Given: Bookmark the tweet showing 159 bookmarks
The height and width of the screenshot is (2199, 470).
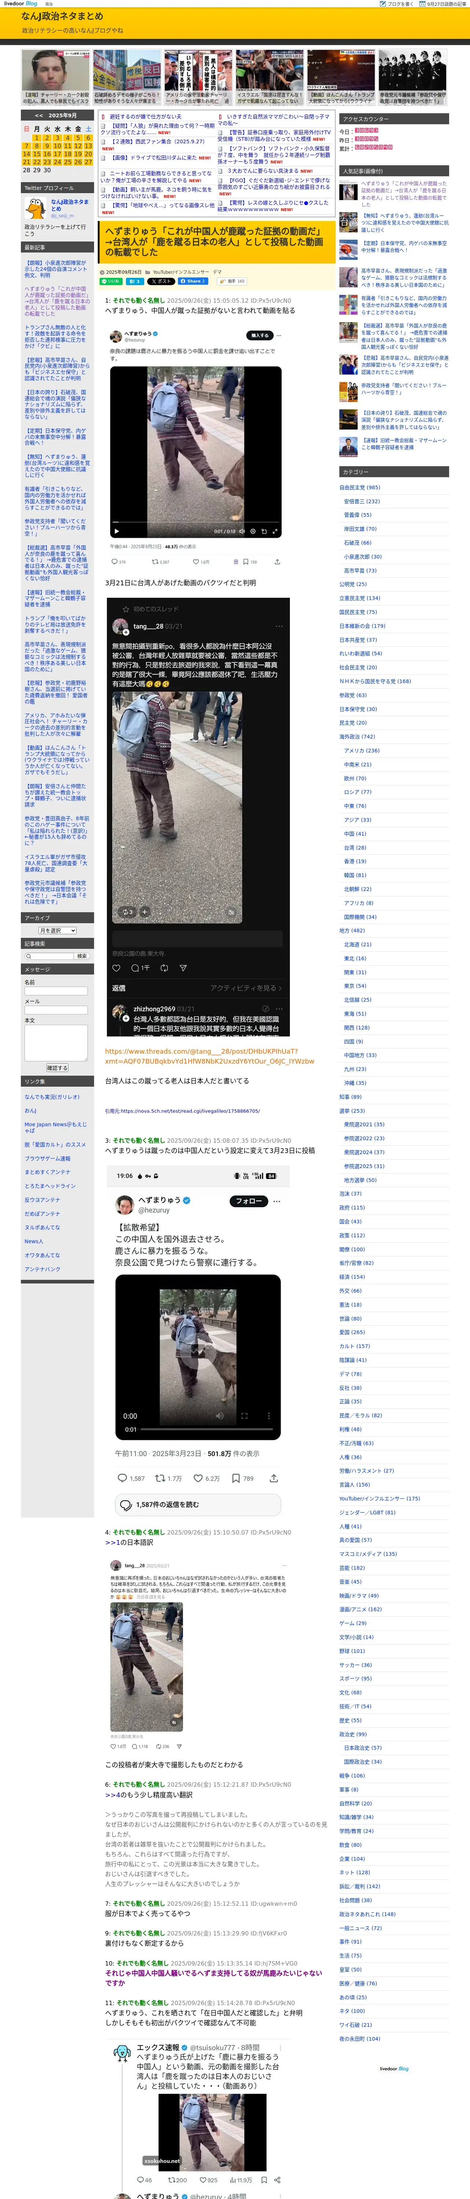Looking at the screenshot, I should [245, 562].
